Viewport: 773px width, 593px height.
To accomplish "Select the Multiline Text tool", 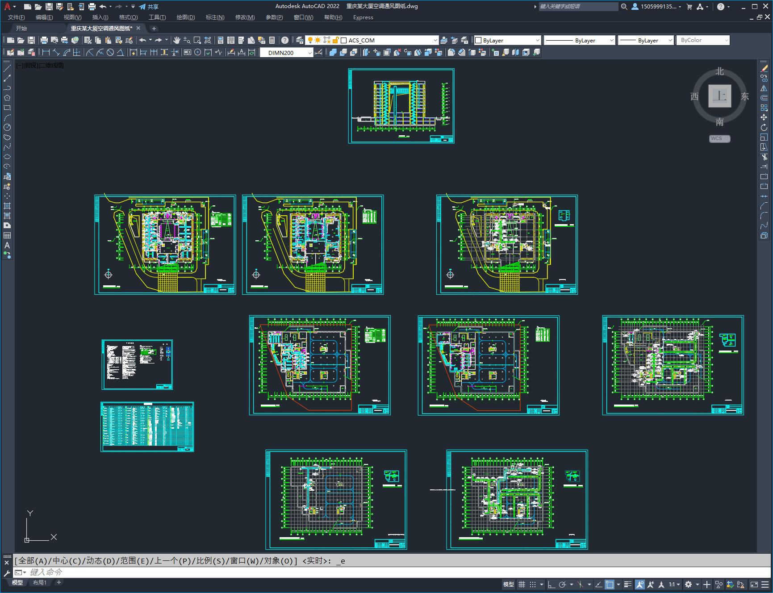I will (x=7, y=245).
